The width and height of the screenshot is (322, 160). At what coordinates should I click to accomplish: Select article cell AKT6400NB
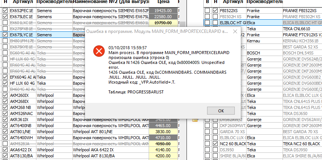[23, 126]
